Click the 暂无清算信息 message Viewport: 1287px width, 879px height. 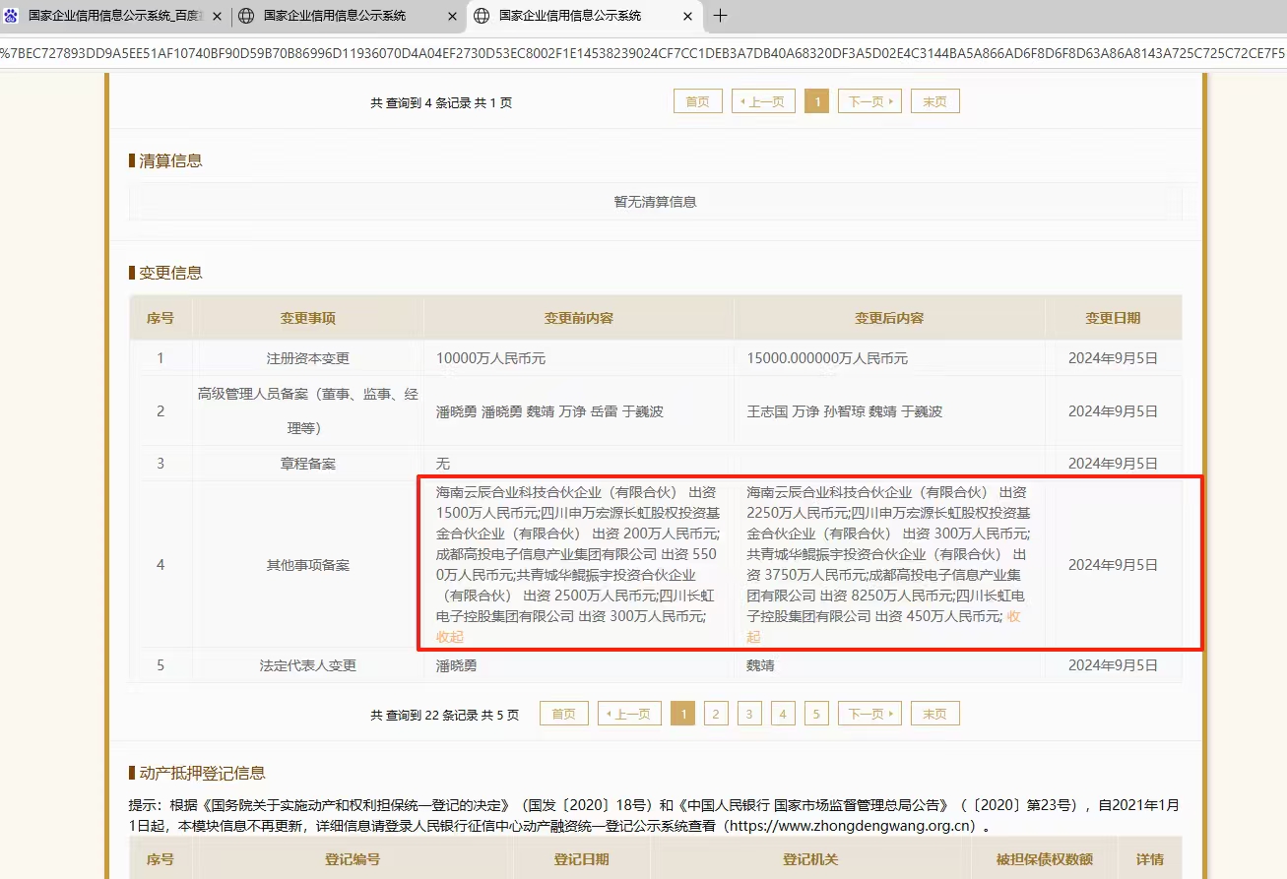pos(655,202)
